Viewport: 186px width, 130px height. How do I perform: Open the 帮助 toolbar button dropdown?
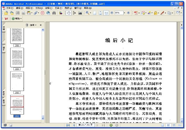pos(21,19)
